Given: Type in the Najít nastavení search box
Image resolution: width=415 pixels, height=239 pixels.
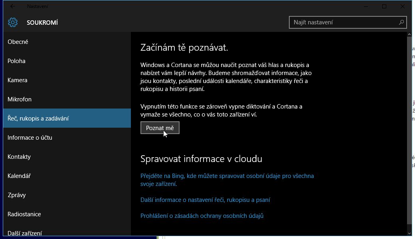Looking at the screenshot, I should tap(343, 22).
